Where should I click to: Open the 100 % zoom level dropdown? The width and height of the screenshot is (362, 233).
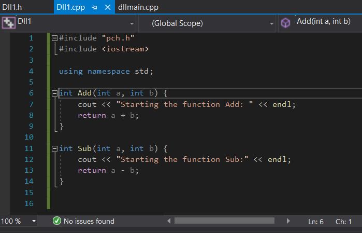pyautogui.click(x=34, y=221)
